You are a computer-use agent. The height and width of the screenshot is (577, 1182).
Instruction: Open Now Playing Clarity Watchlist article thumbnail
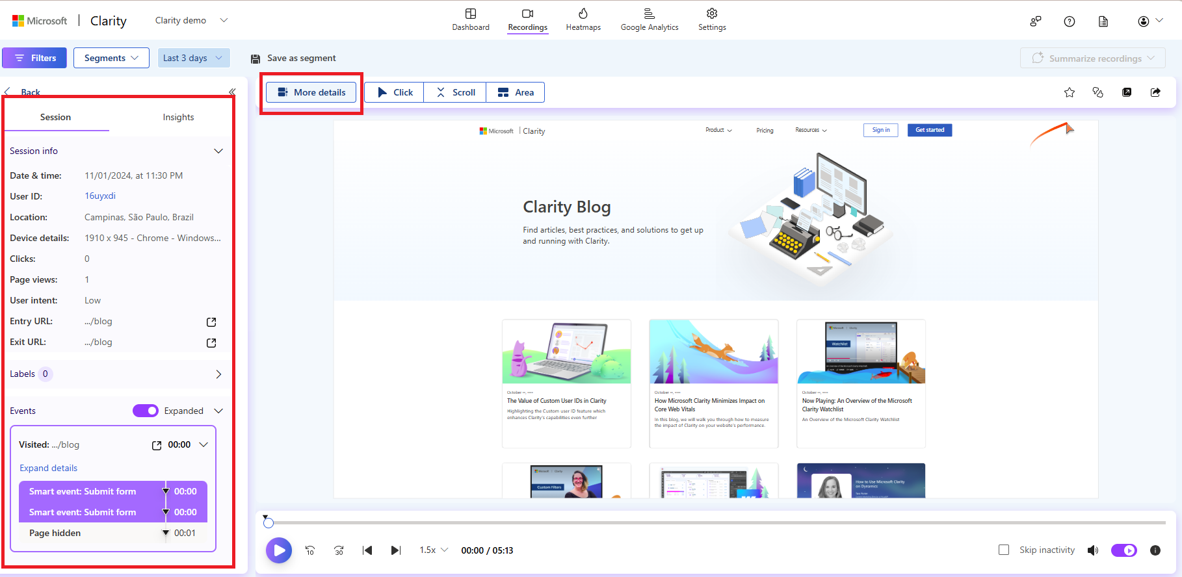(861, 352)
